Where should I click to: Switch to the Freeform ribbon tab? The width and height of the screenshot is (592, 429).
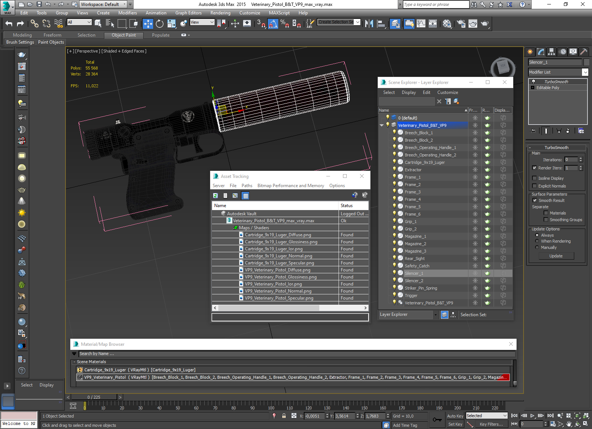point(52,35)
